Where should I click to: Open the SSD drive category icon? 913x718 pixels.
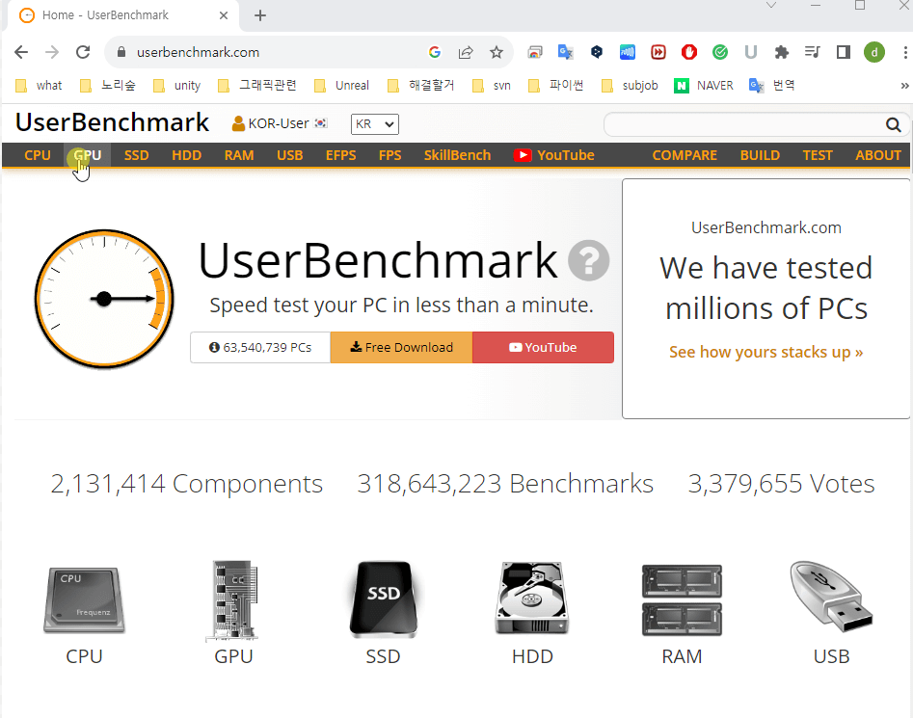[383, 598]
